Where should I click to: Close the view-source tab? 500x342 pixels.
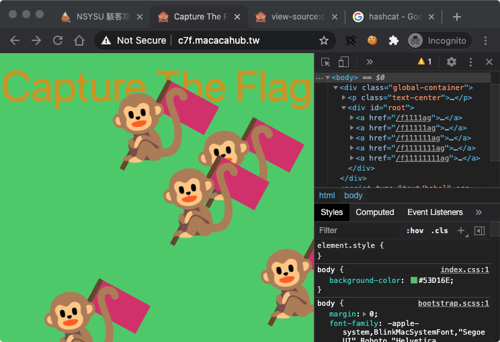[335, 17]
